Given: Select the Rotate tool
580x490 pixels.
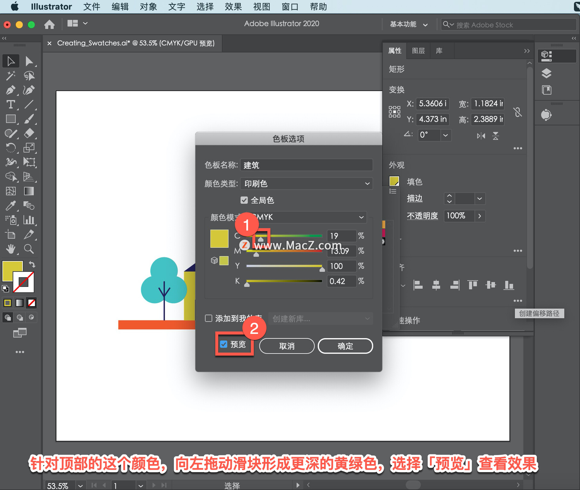Looking at the screenshot, I should tap(11, 148).
